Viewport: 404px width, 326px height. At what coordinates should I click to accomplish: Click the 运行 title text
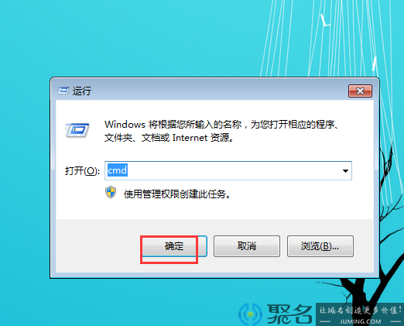point(82,91)
